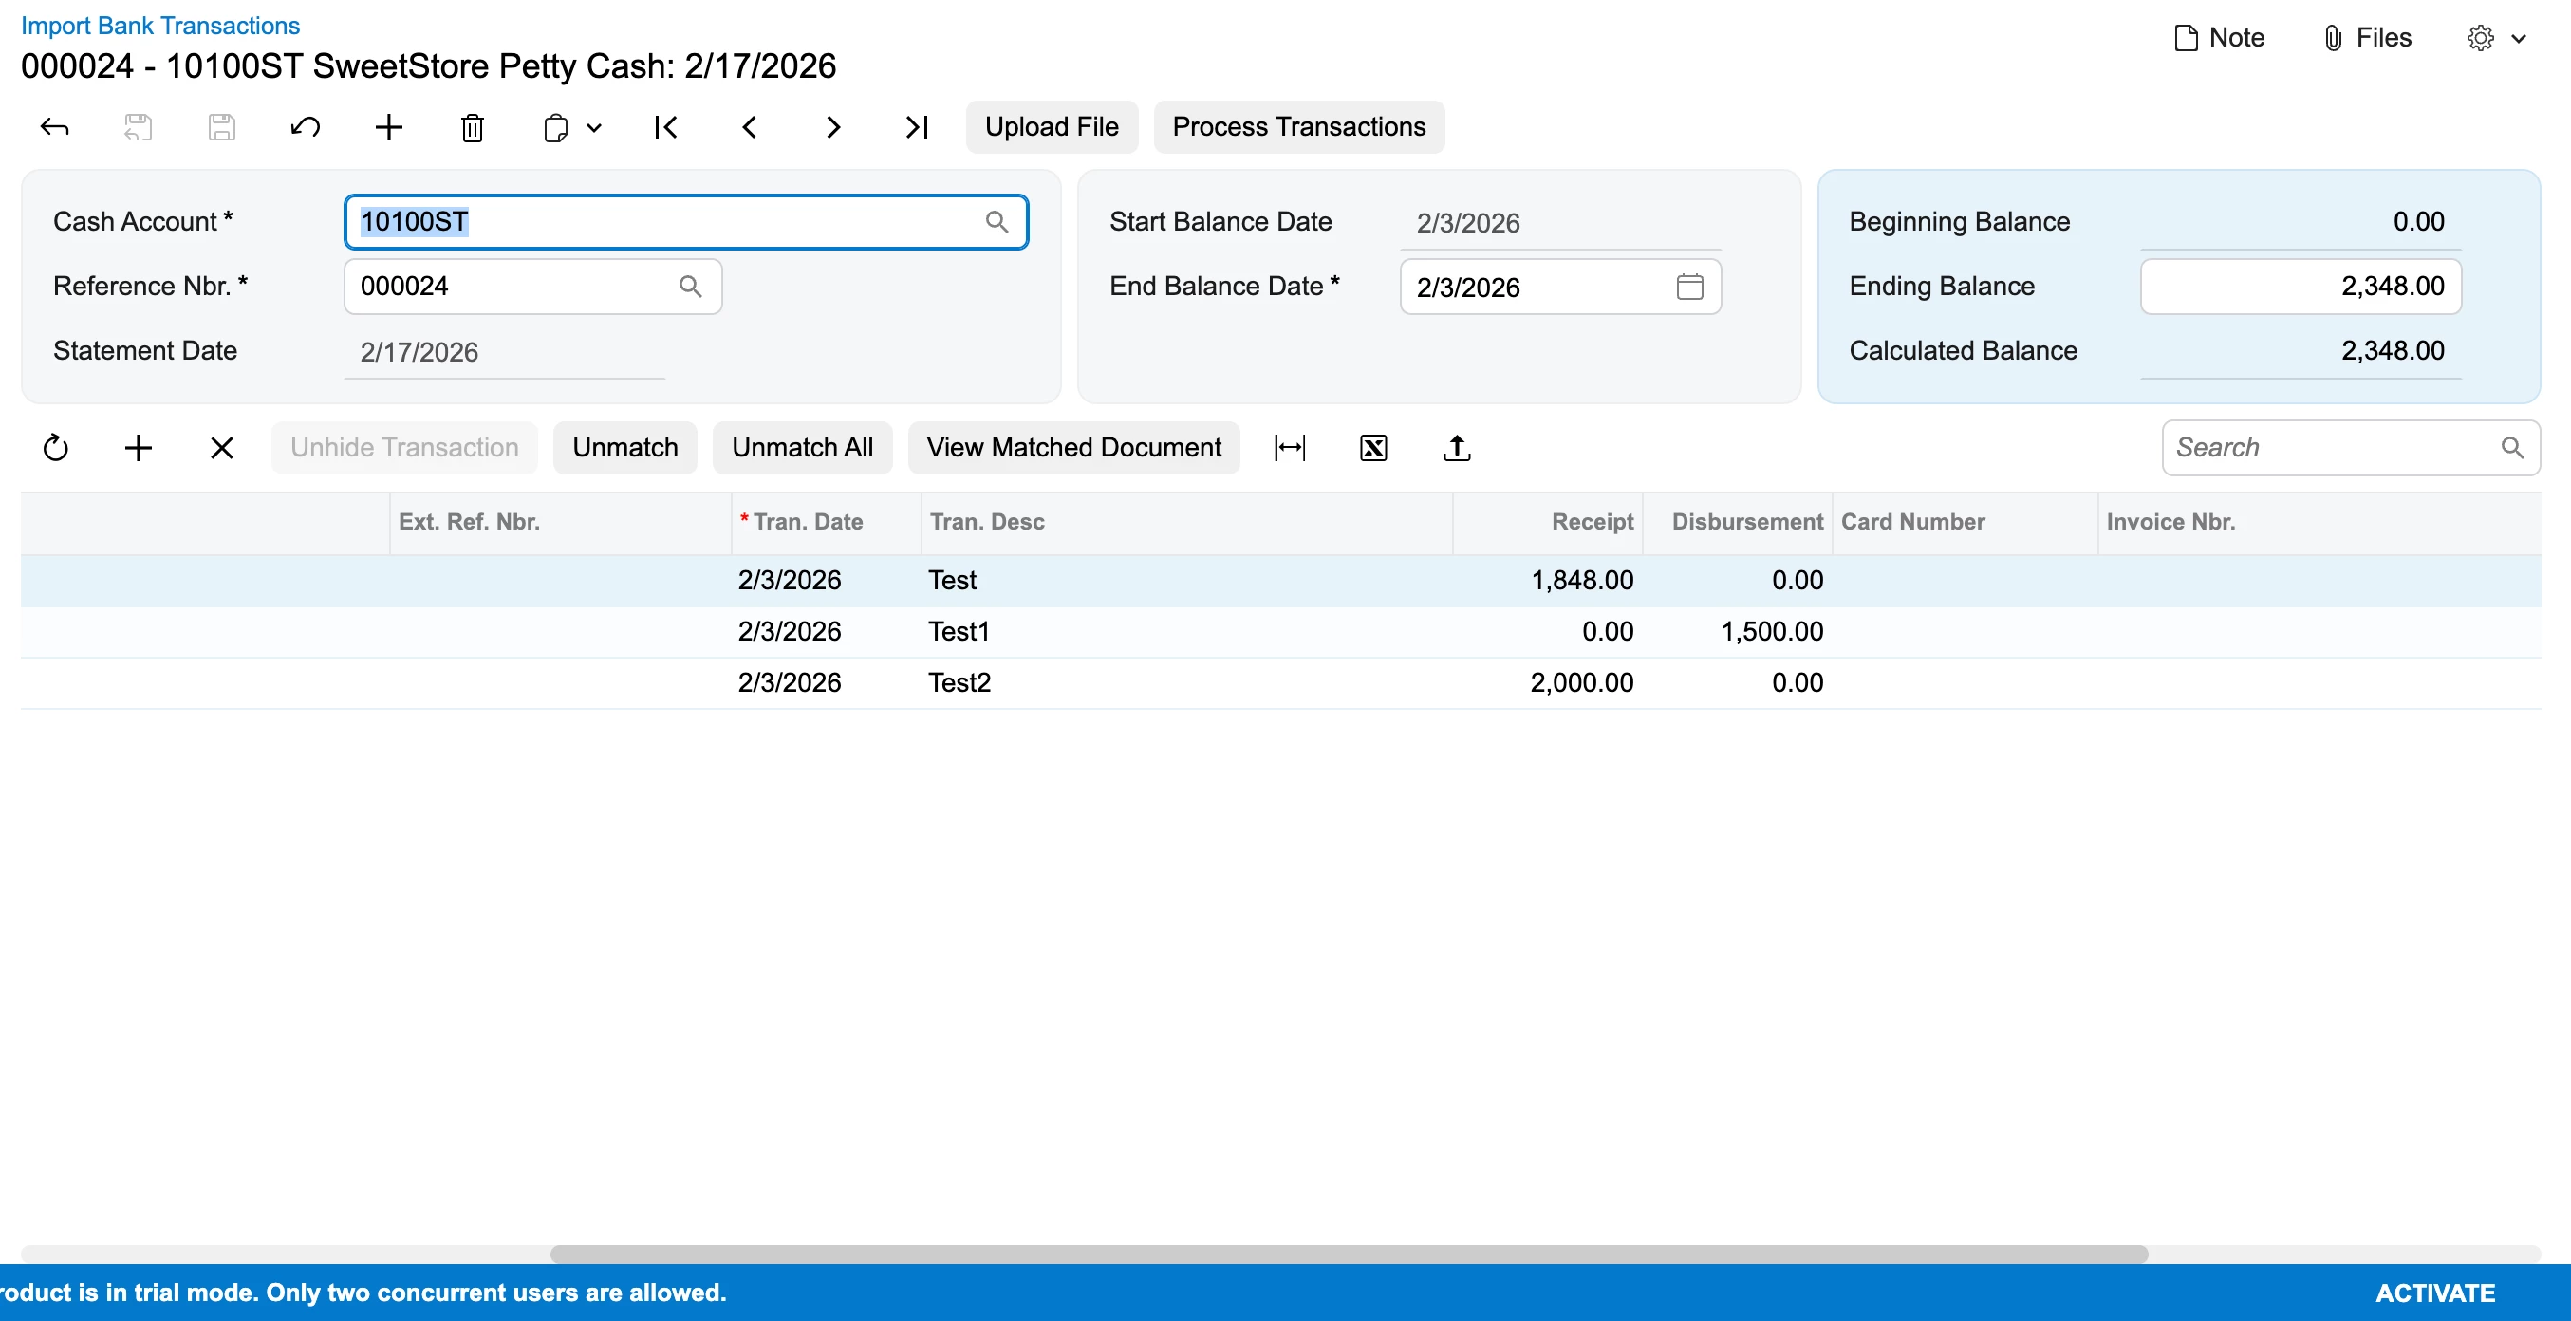The image size is (2571, 1321).
Task: Export grid to Excel icon
Action: [x=1373, y=448]
